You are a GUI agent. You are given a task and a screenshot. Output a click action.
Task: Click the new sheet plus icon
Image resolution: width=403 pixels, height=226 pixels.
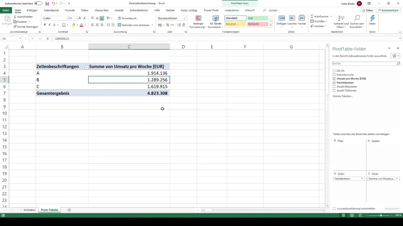point(69,210)
